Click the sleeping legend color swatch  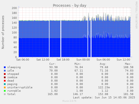[x=5, y=67]
